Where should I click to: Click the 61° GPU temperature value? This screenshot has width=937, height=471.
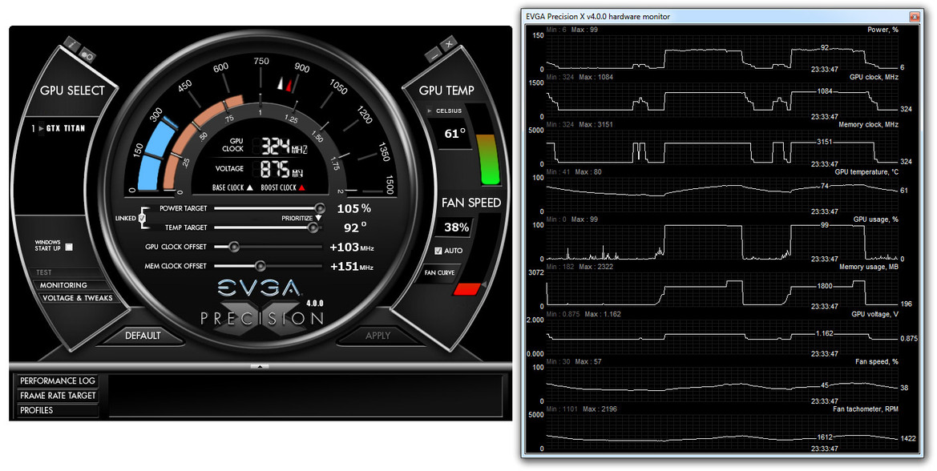point(454,134)
